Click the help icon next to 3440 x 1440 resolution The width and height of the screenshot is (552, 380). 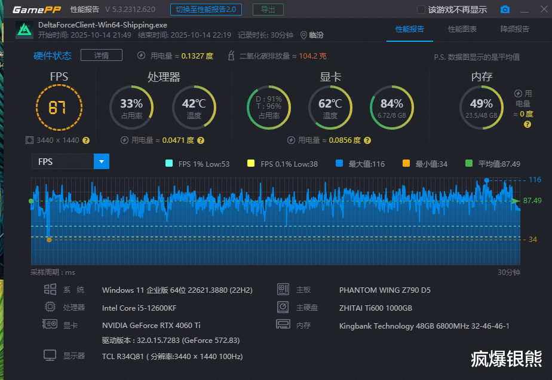[x=86, y=140]
